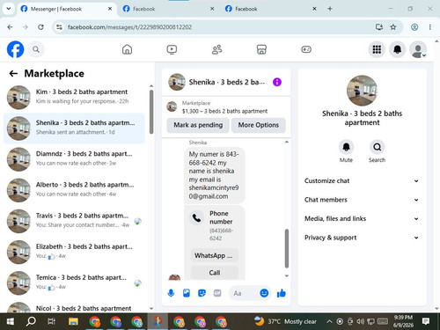Click the purple conversation info icon
The image size is (440, 330).
coord(277,82)
